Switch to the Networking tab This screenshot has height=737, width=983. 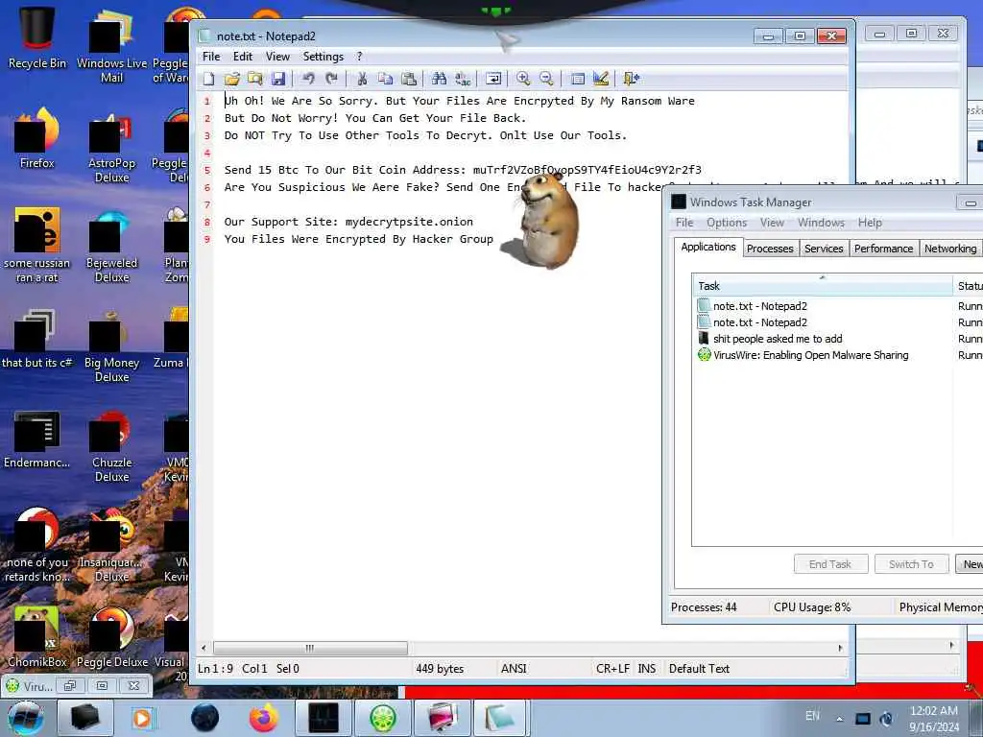tap(949, 249)
